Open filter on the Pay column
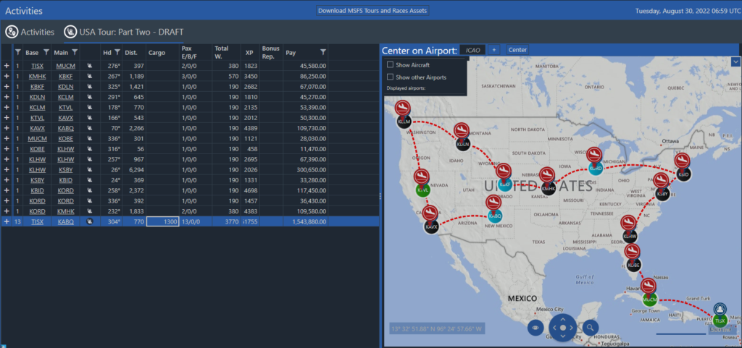 322,52
